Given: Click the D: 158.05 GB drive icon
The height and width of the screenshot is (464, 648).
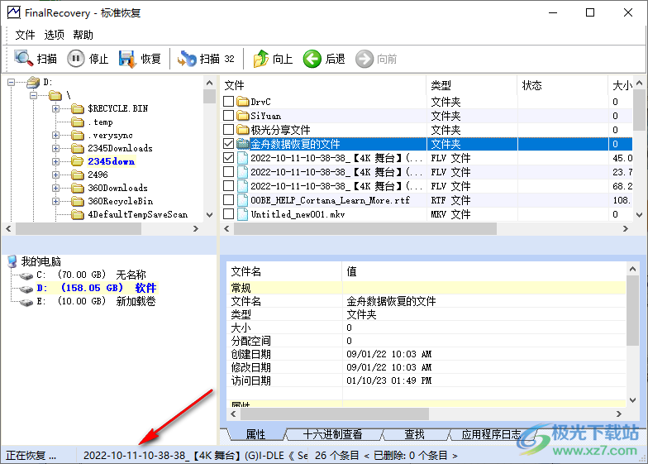Looking at the screenshot, I should (26, 289).
